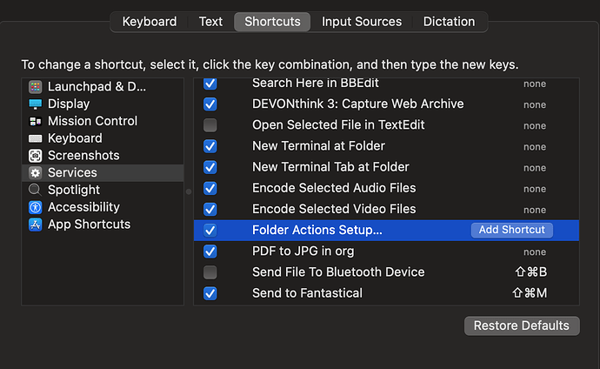Image resolution: width=600 pixels, height=369 pixels.
Task: Select Services in the sidebar list
Action: pyautogui.click(x=72, y=173)
